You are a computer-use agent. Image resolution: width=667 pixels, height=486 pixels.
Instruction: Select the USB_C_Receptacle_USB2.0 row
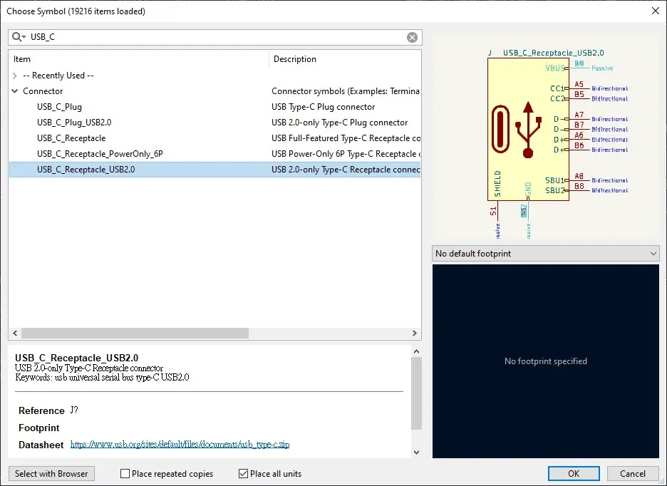click(214, 170)
